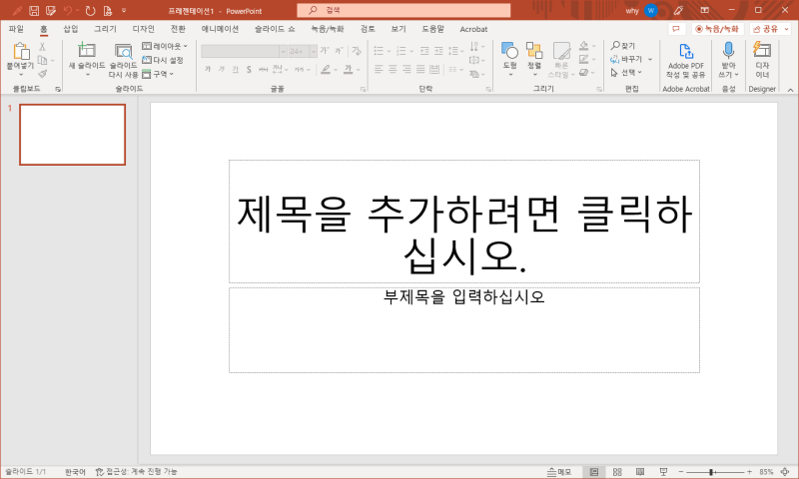Open the File (파일) tab
The image size is (799, 479).
click(16, 29)
